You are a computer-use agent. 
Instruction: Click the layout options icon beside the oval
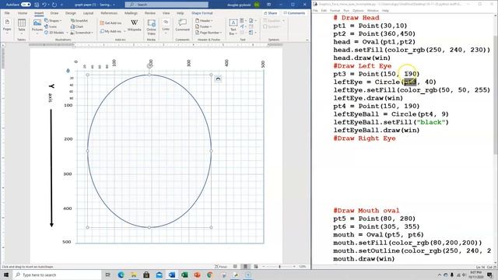[x=218, y=79]
